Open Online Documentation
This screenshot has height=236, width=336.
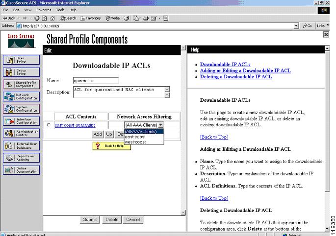coord(22,170)
